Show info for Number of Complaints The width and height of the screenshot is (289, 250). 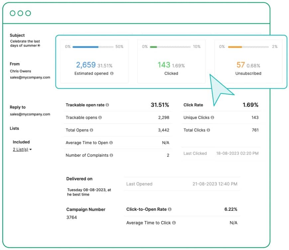click(x=111, y=155)
